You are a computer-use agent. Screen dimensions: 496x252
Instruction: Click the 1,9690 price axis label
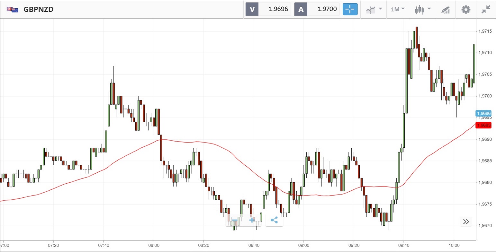[x=485, y=139]
